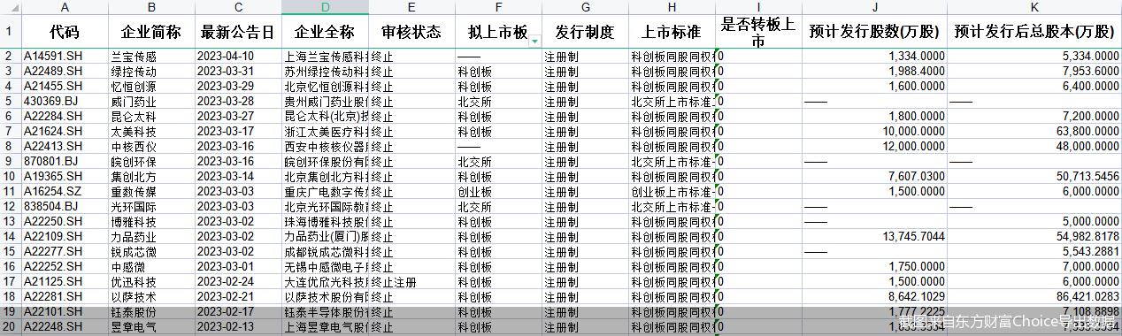This screenshot has width=1122, height=336.
Task: Click cell with code A21455.SH
Action: pyautogui.click(x=64, y=87)
